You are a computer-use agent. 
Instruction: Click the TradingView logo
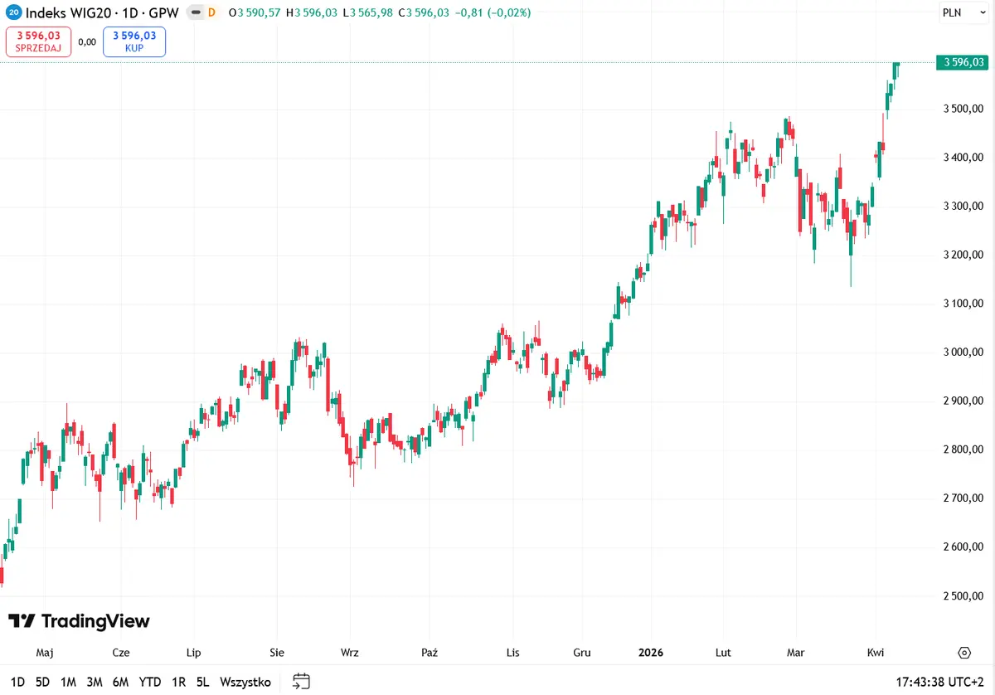click(x=80, y=621)
